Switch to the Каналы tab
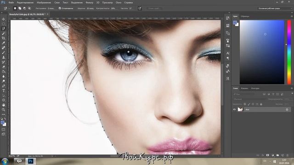Image resolution: width=294 pixels, height=165 pixels. click(244, 88)
